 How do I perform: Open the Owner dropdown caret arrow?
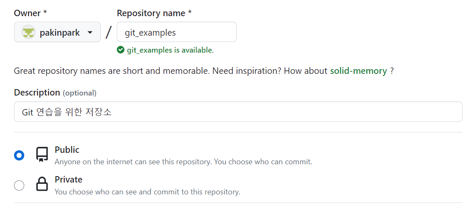90,33
